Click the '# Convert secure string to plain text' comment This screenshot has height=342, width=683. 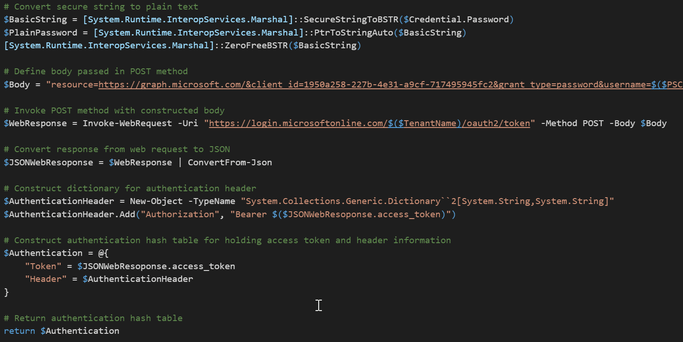click(x=101, y=6)
